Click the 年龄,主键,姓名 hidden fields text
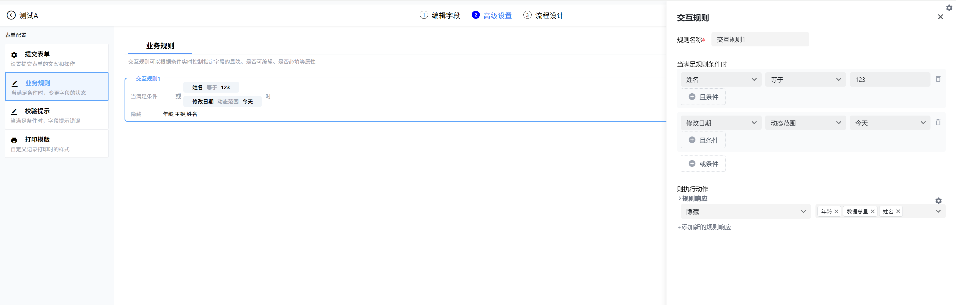 tap(180, 114)
